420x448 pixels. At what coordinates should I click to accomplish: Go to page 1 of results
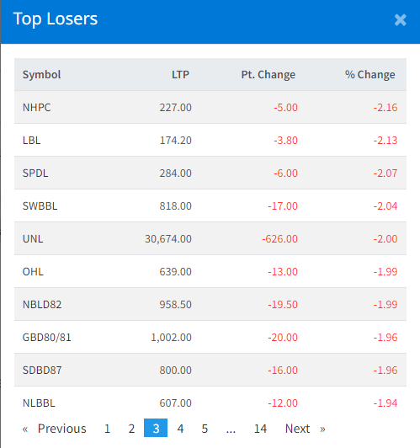(x=107, y=428)
